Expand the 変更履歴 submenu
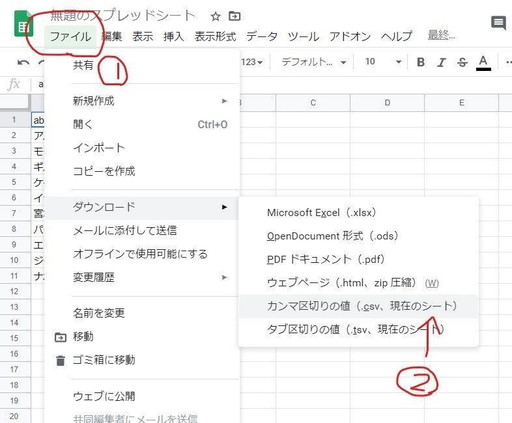512x423 pixels. tap(142, 277)
